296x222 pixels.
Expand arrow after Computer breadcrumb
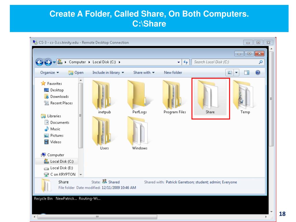point(89,62)
